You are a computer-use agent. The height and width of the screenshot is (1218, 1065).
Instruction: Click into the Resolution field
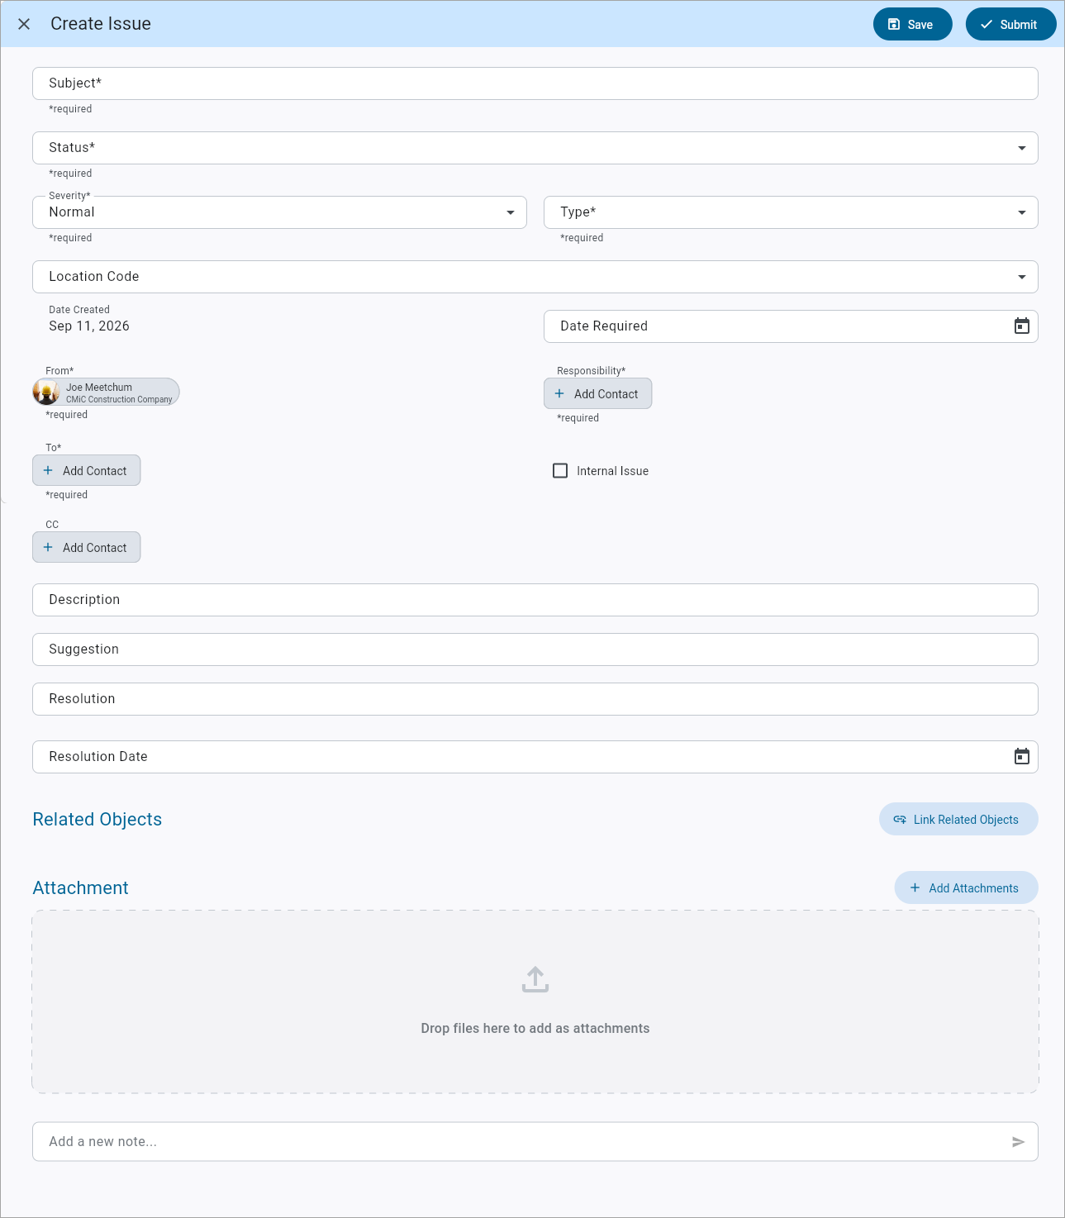coord(535,699)
